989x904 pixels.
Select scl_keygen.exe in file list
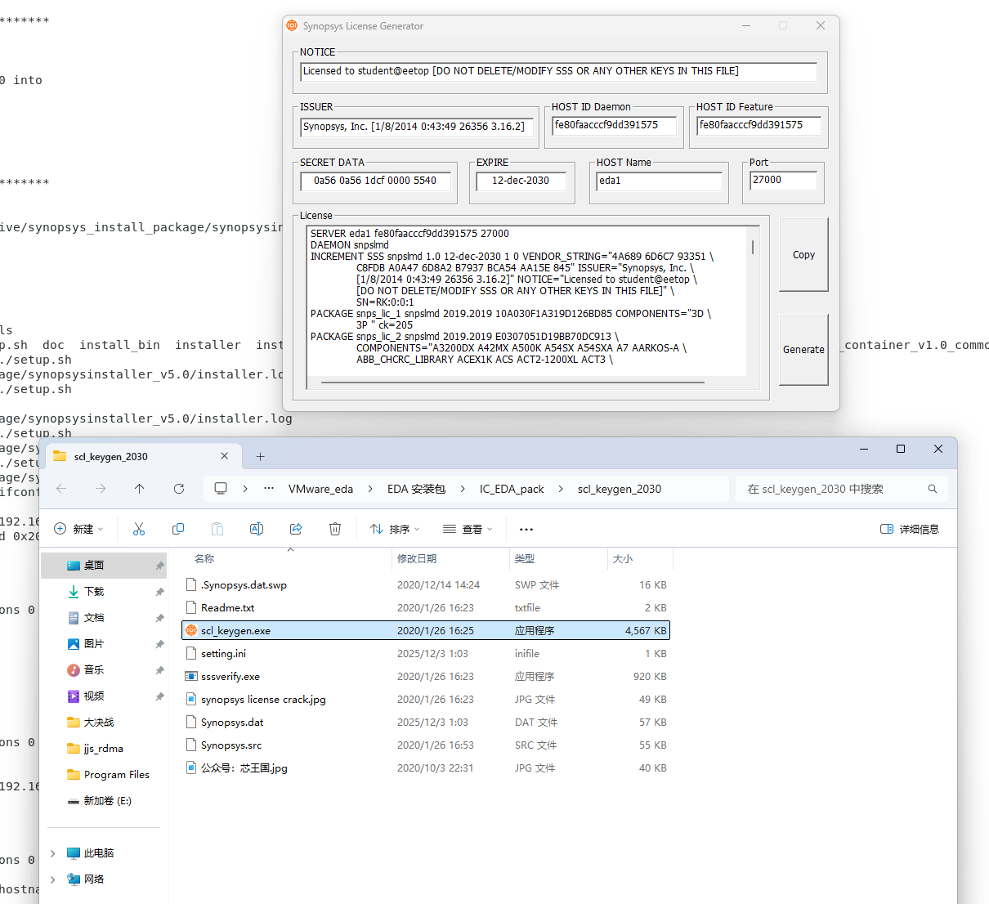click(x=426, y=631)
